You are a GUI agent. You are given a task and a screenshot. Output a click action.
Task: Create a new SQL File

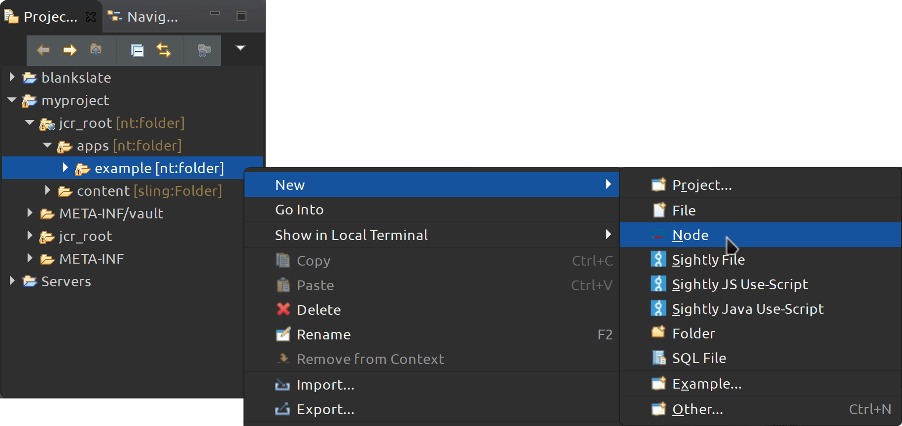(761, 358)
